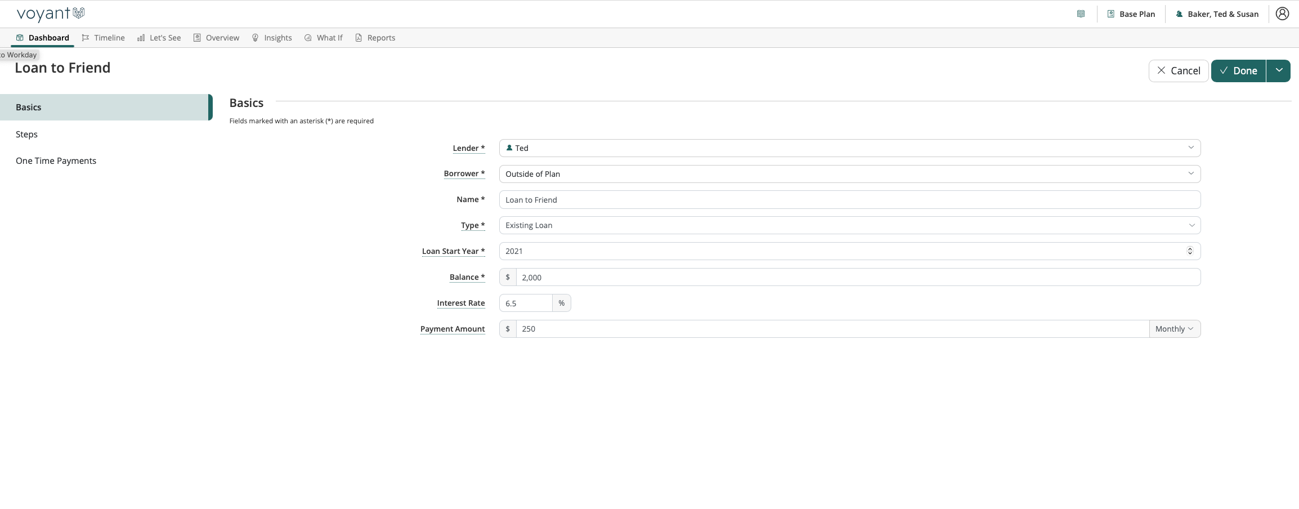Open the Let's See charts tab
This screenshot has height=509, width=1299.
pyautogui.click(x=159, y=38)
